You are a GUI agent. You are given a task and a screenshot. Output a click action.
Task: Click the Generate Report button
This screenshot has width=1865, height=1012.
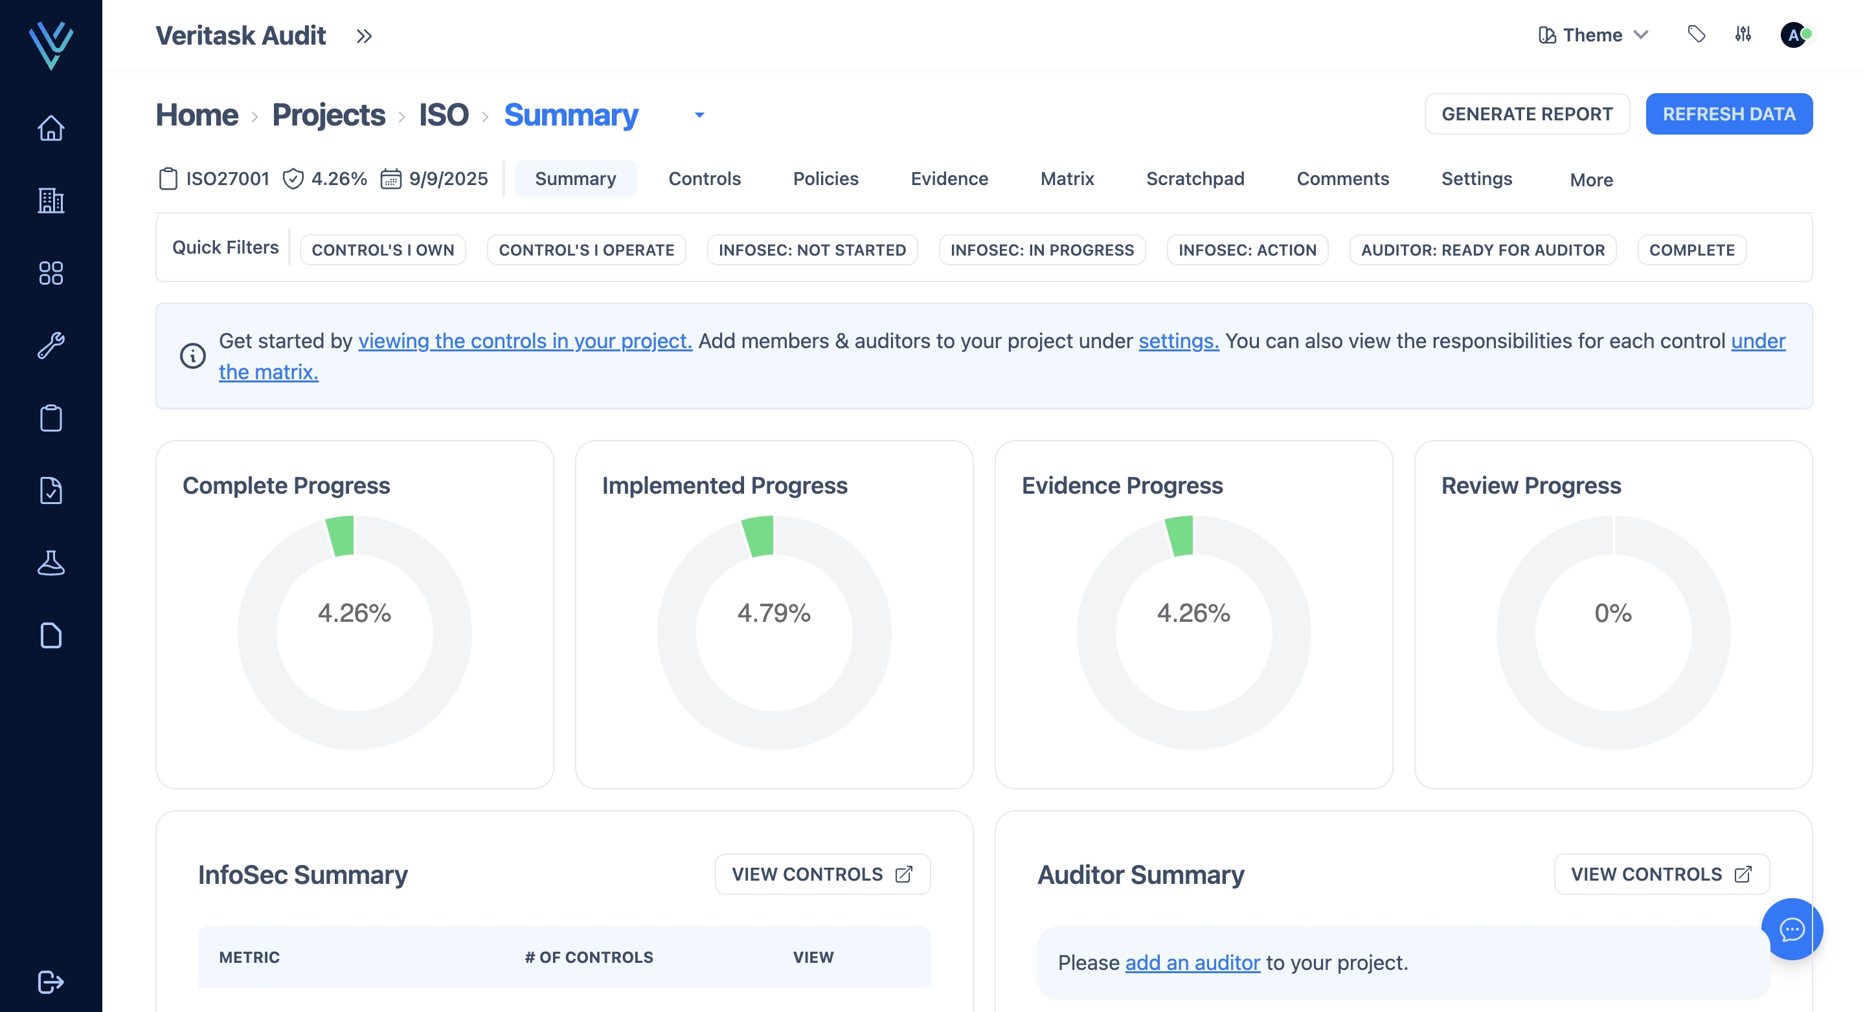(x=1527, y=114)
